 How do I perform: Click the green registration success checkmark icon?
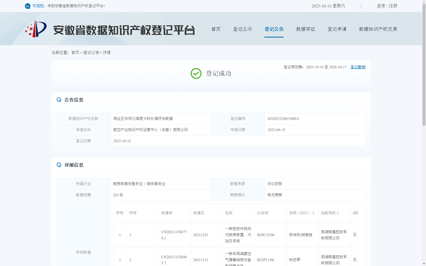[196, 73]
